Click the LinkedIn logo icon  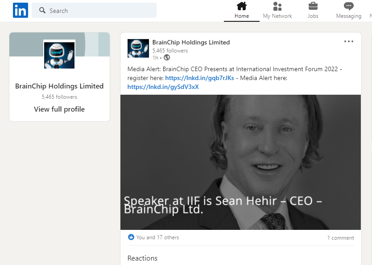pyautogui.click(x=21, y=10)
